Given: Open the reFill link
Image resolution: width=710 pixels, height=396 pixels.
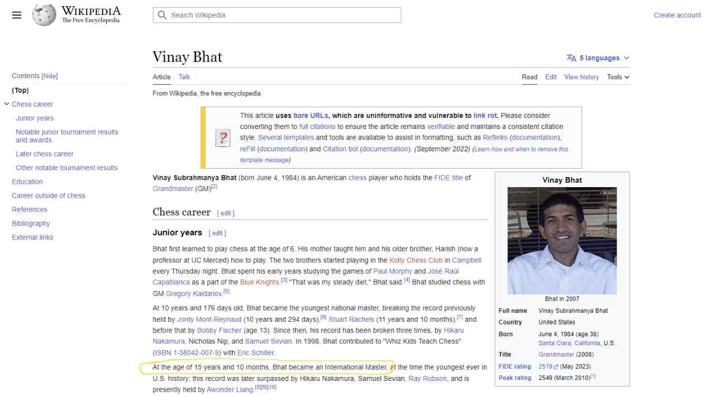Looking at the screenshot, I should tap(247, 149).
